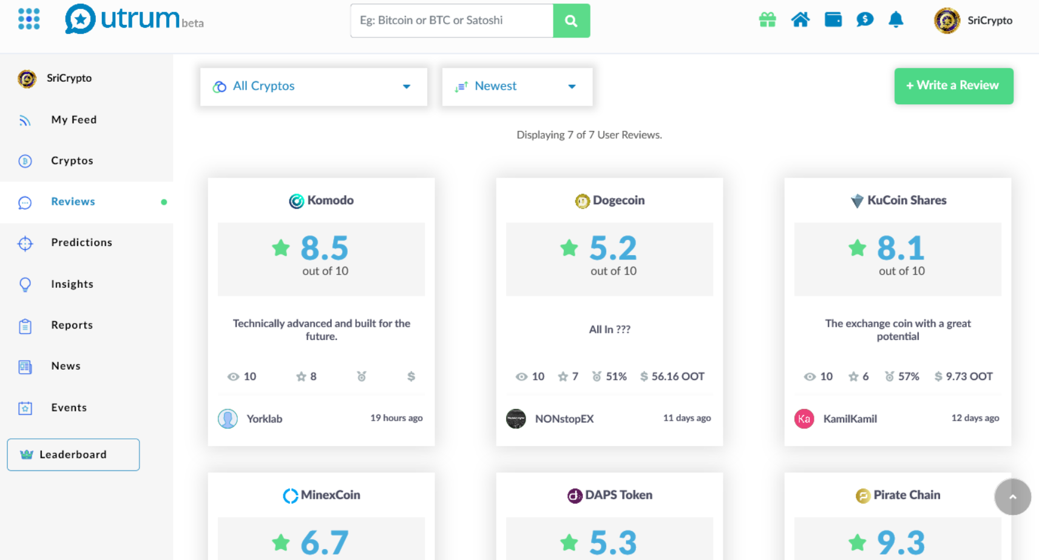Switch to the Predictions section
1039x560 pixels.
tap(81, 242)
